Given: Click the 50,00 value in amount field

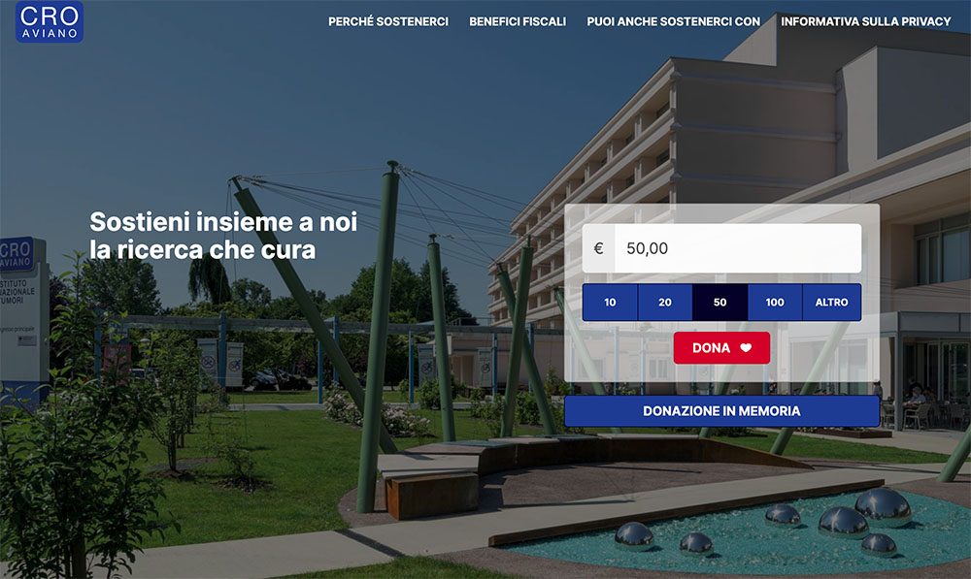Looking at the screenshot, I should pos(647,248).
